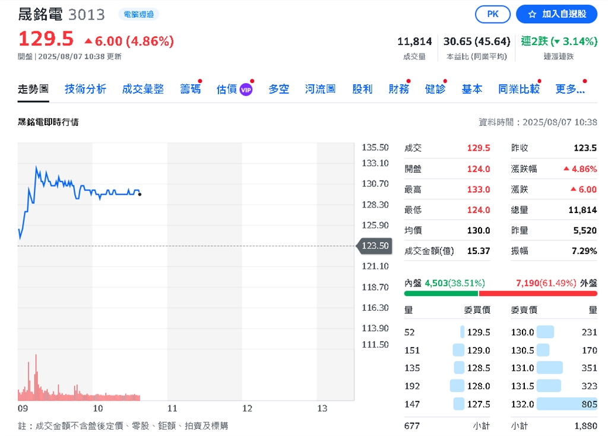Switch to the 基本 tab

(471, 88)
